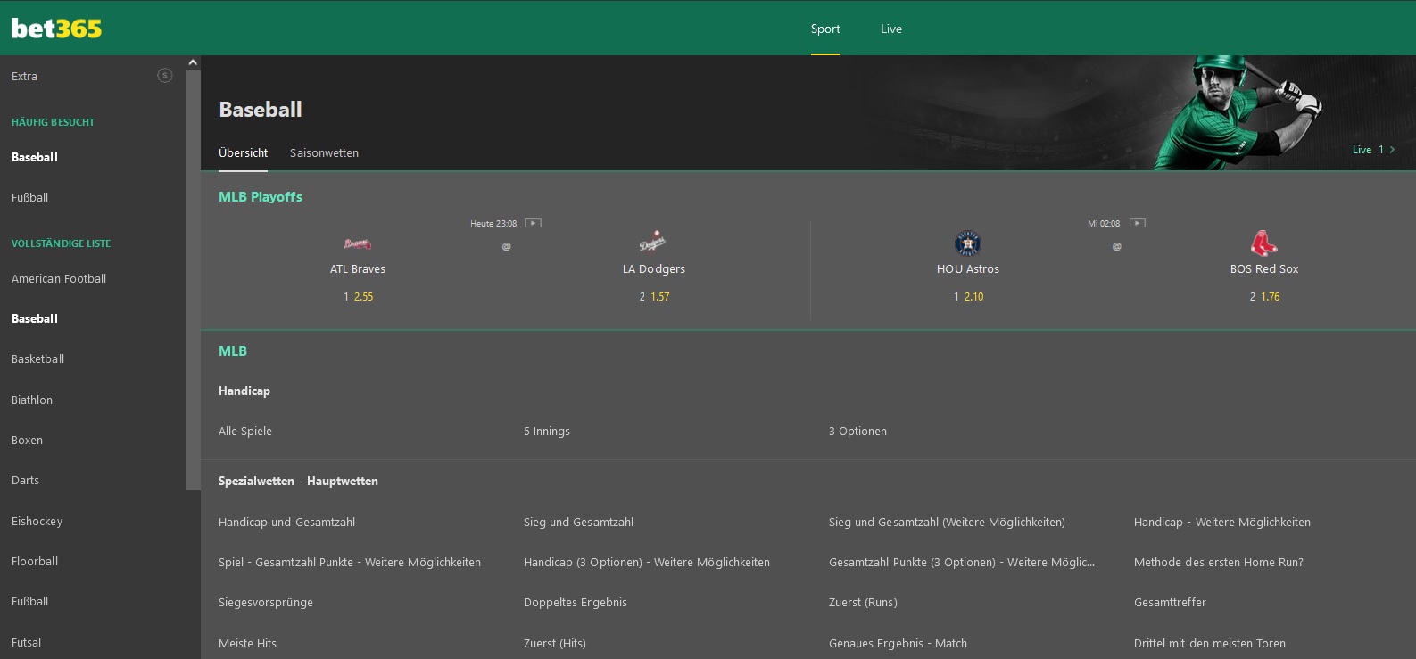This screenshot has height=659, width=1416.
Task: Open Drittel mit den meisten Toren
Action: (x=1210, y=644)
